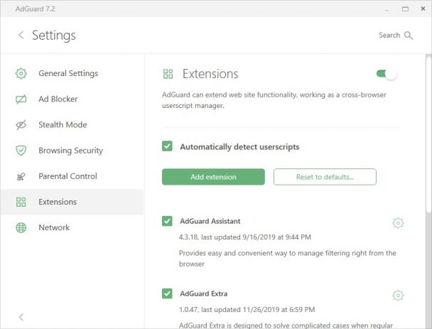Open the Ad Blocker section
Screen dimensions: 432x329
[x=72, y=99]
